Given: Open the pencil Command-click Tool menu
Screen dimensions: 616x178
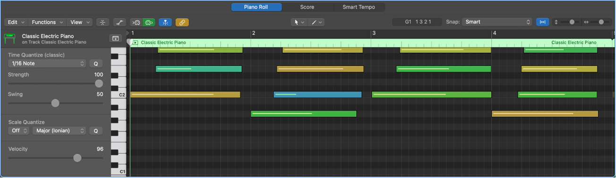Looking at the screenshot, I should [317, 22].
